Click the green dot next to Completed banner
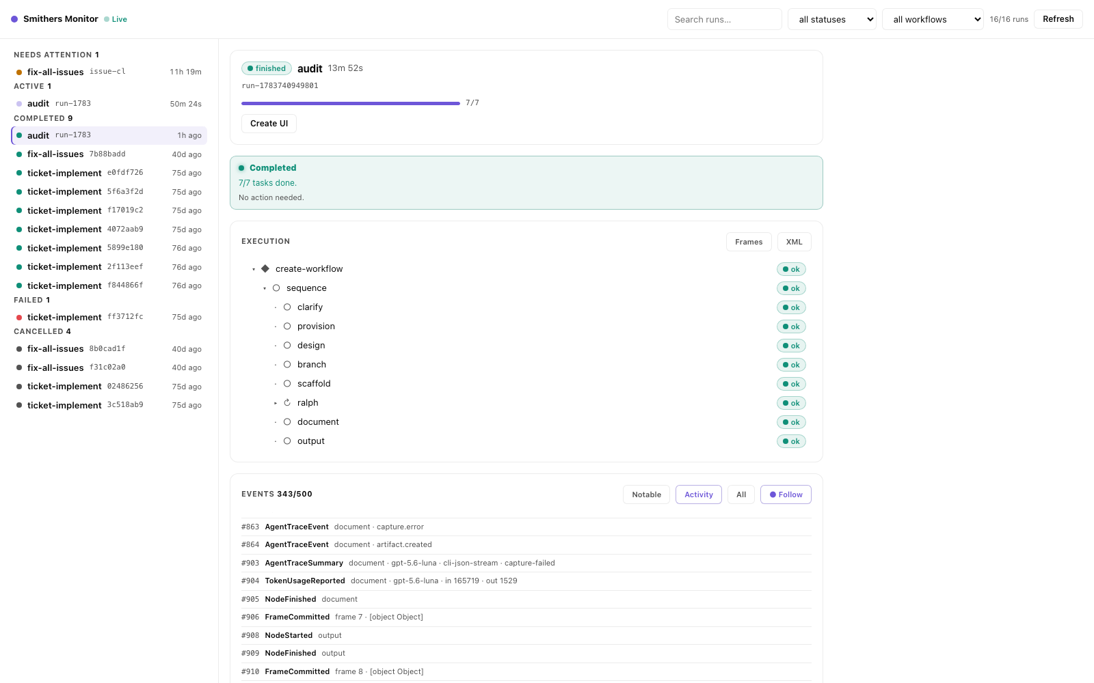Image resolution: width=1094 pixels, height=683 pixels. [x=241, y=168]
